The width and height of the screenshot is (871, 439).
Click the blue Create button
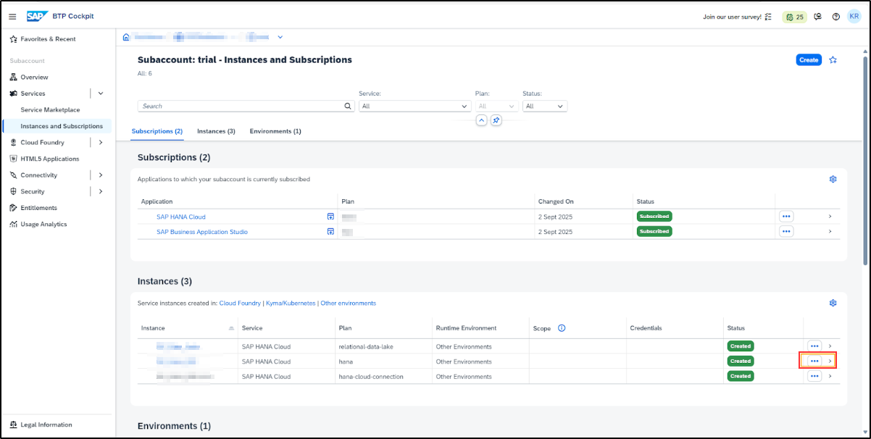809,60
